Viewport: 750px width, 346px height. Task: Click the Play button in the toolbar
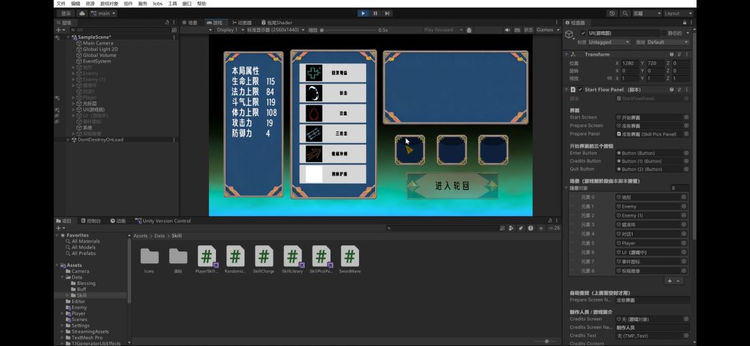point(363,13)
